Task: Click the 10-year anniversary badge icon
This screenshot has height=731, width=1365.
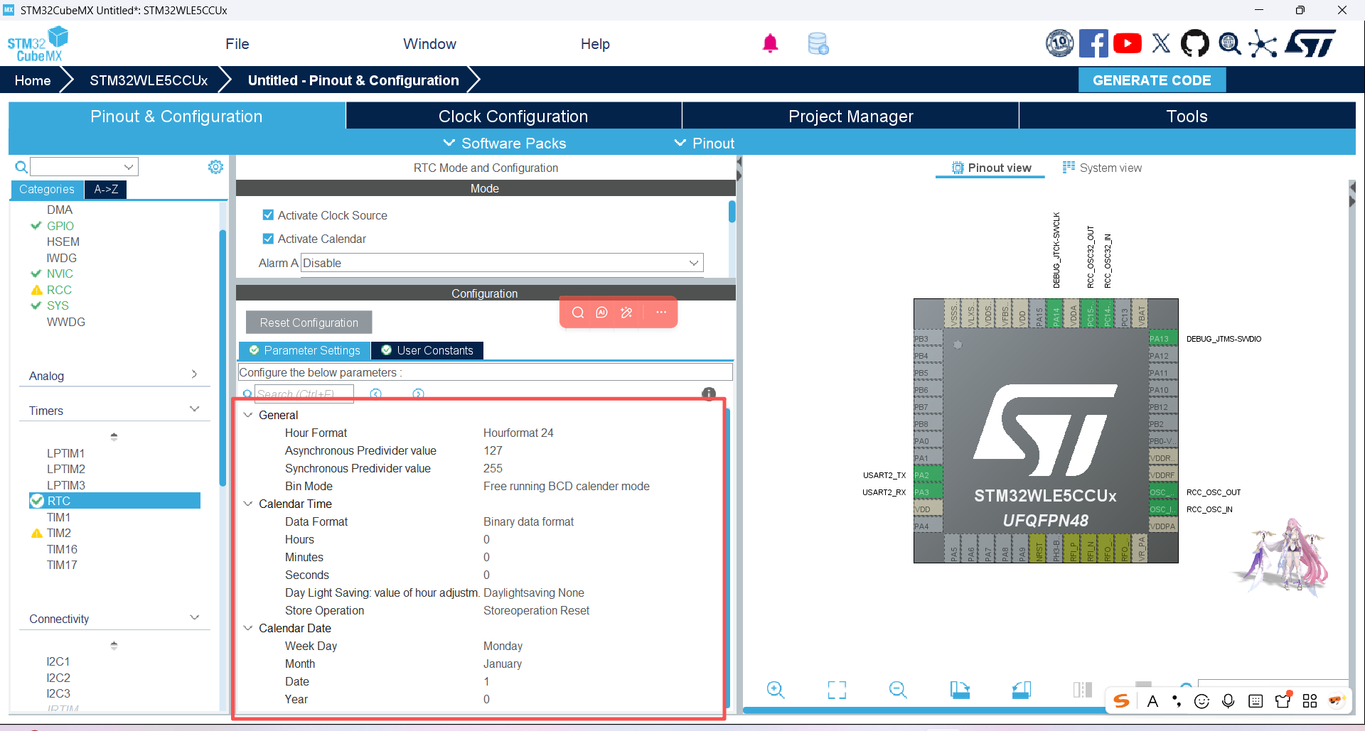Action: click(1059, 43)
